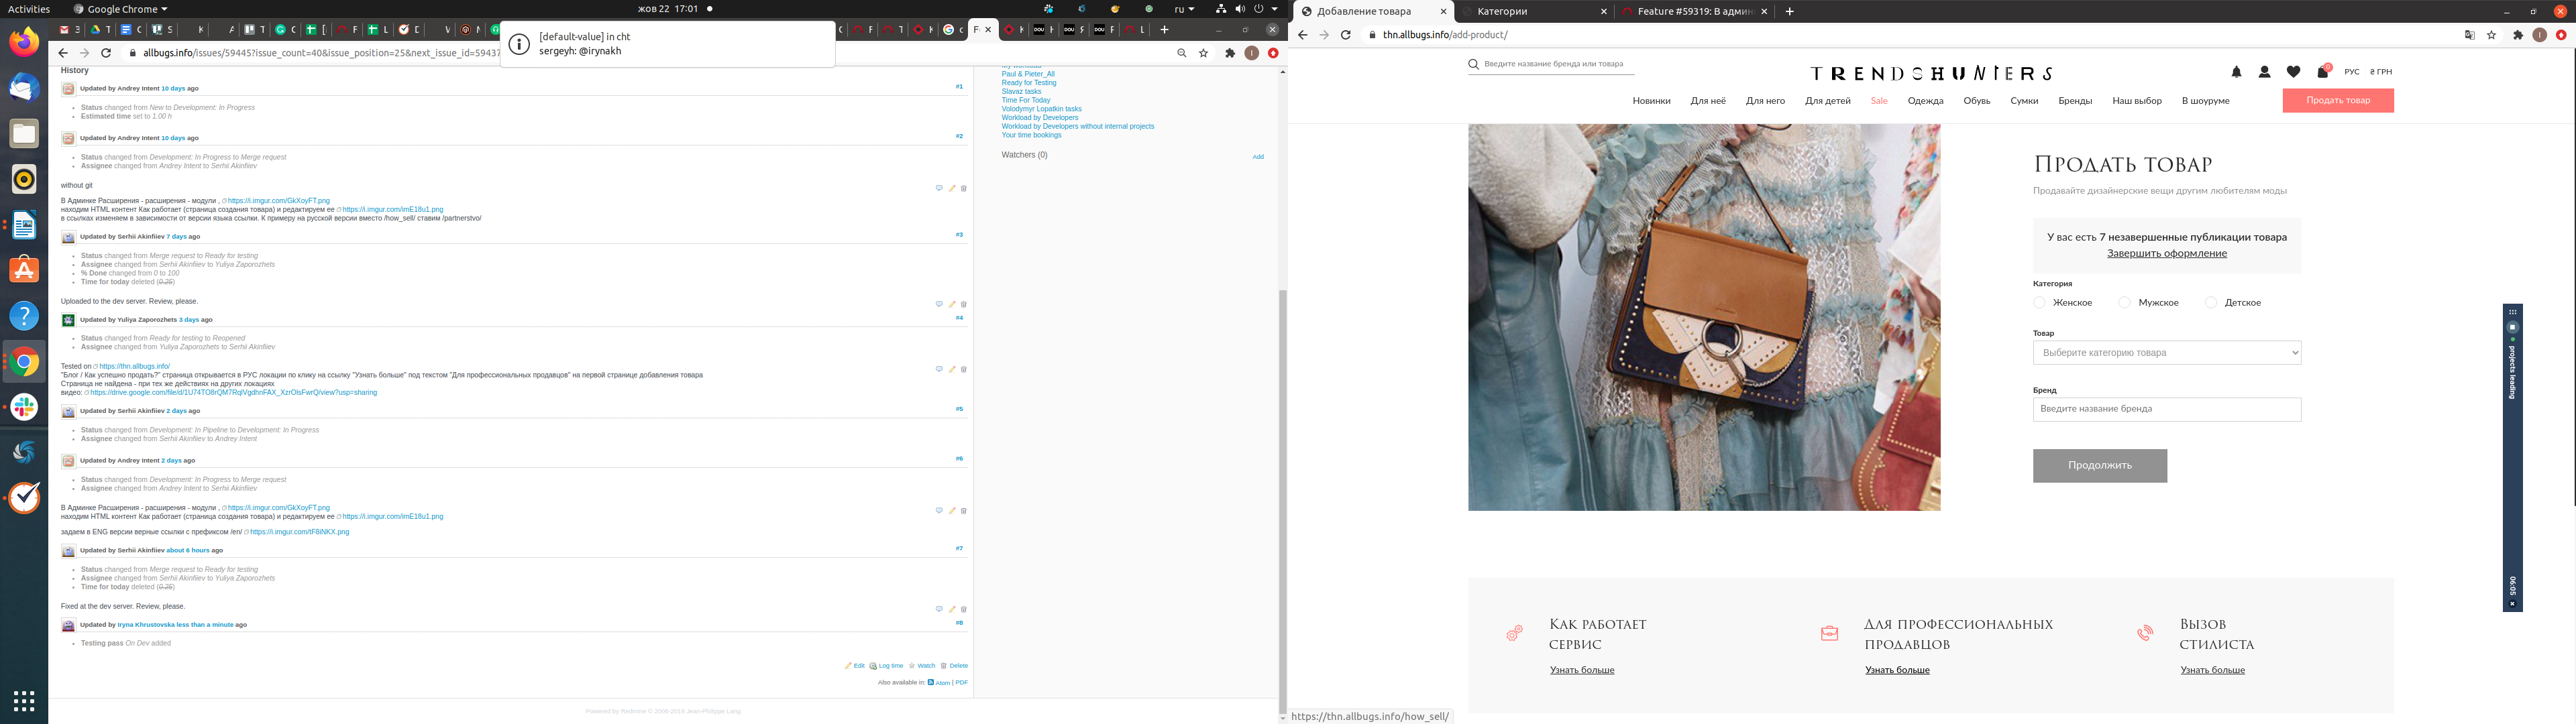Open the Бренды navigation menu item
Screen dimensions: 2576x724
point(2074,101)
